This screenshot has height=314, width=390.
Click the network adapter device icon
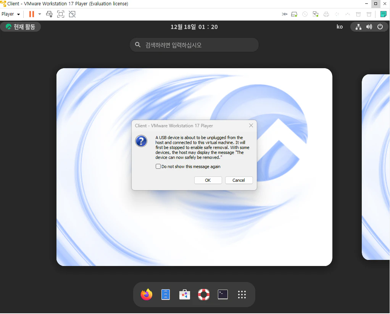316,14
